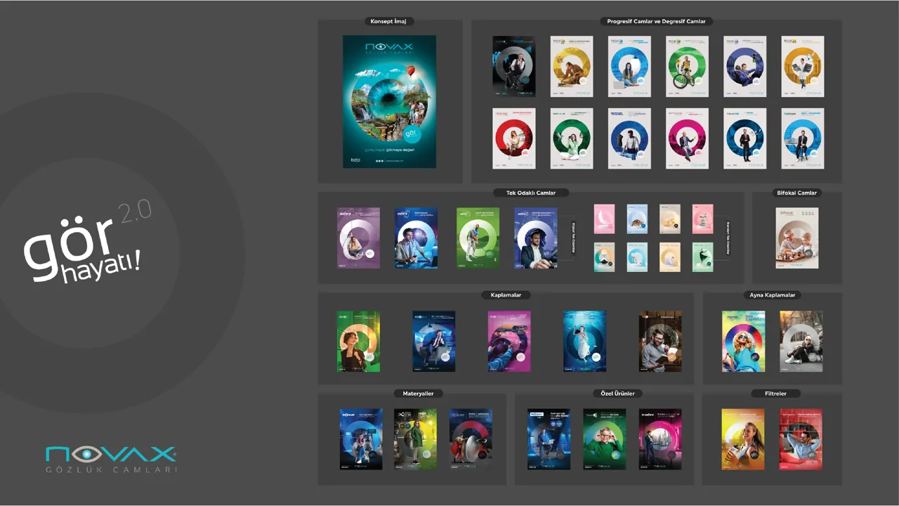Click the 'Materyaller' section label

(412, 394)
